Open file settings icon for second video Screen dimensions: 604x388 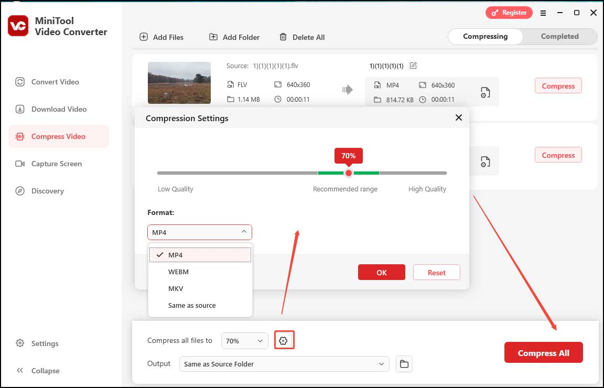486,162
